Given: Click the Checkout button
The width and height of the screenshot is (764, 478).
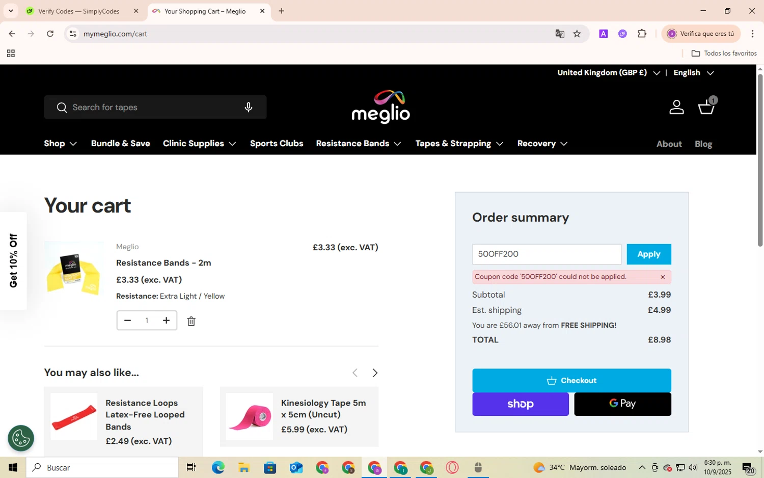Looking at the screenshot, I should click(571, 381).
